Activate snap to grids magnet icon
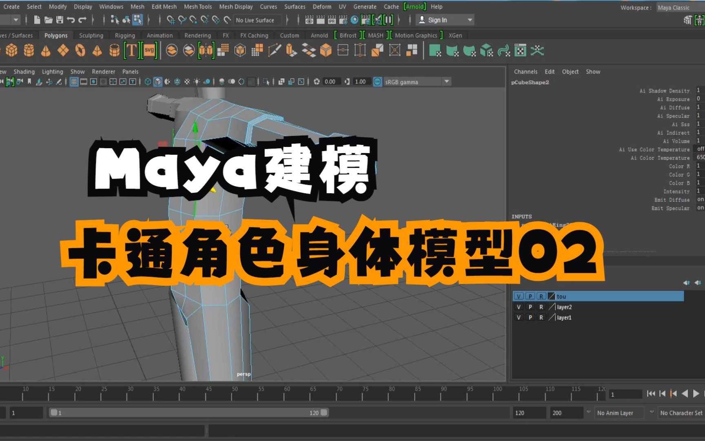The width and height of the screenshot is (705, 441). [171, 20]
